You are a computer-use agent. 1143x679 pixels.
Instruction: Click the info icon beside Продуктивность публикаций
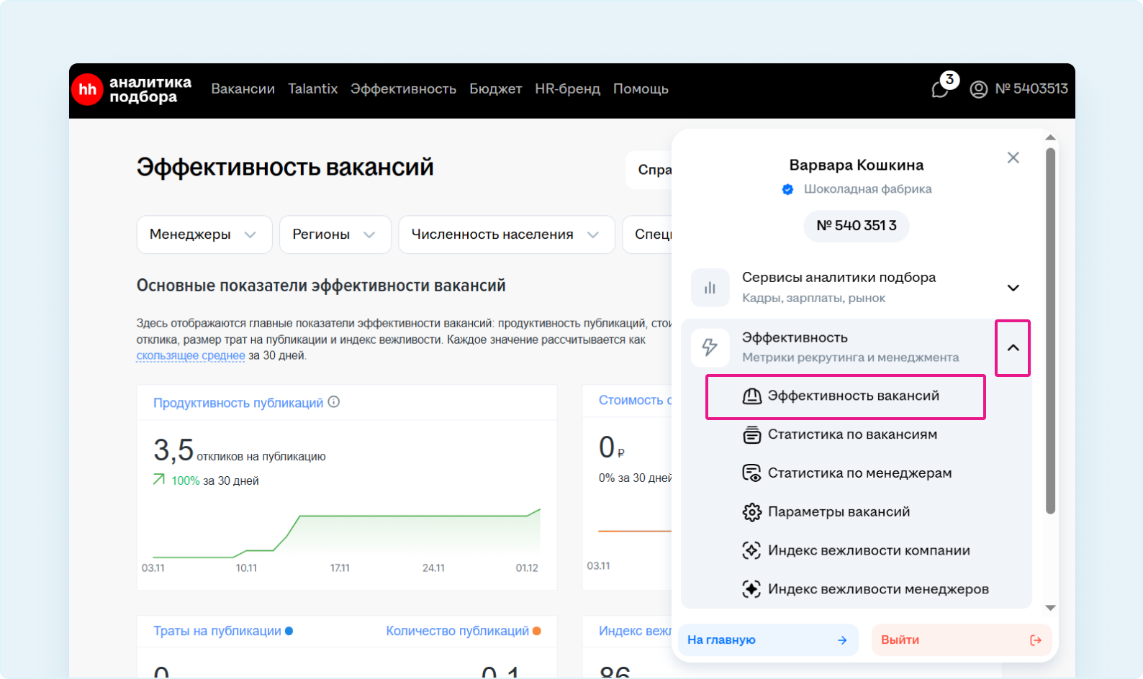click(334, 402)
